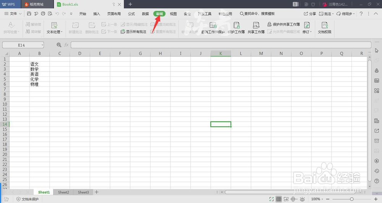Click the share export icon in right sidebar

(x=377, y=131)
